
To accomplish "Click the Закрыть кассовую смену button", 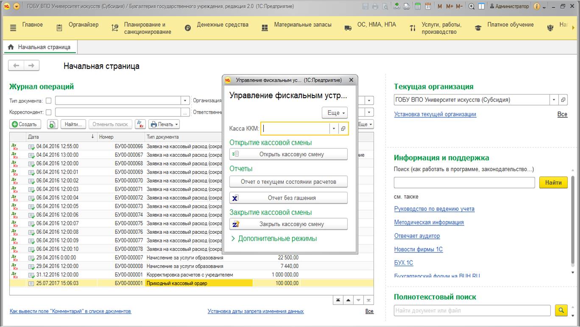I will (x=288, y=224).
